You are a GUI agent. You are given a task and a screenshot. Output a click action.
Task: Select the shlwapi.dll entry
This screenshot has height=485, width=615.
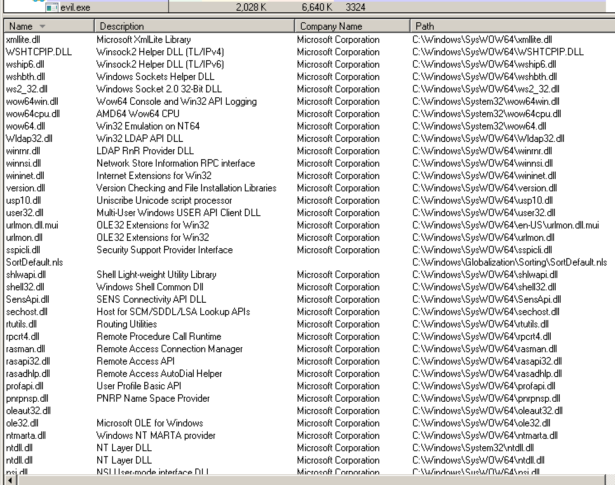pyautogui.click(x=26, y=275)
